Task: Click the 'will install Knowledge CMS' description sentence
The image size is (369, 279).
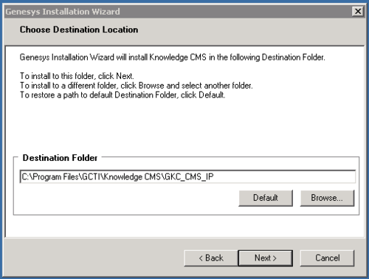Action: point(172,58)
